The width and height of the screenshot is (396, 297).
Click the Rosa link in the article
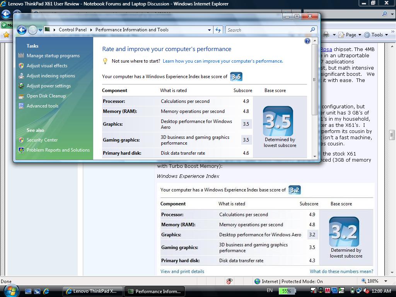[326, 49]
